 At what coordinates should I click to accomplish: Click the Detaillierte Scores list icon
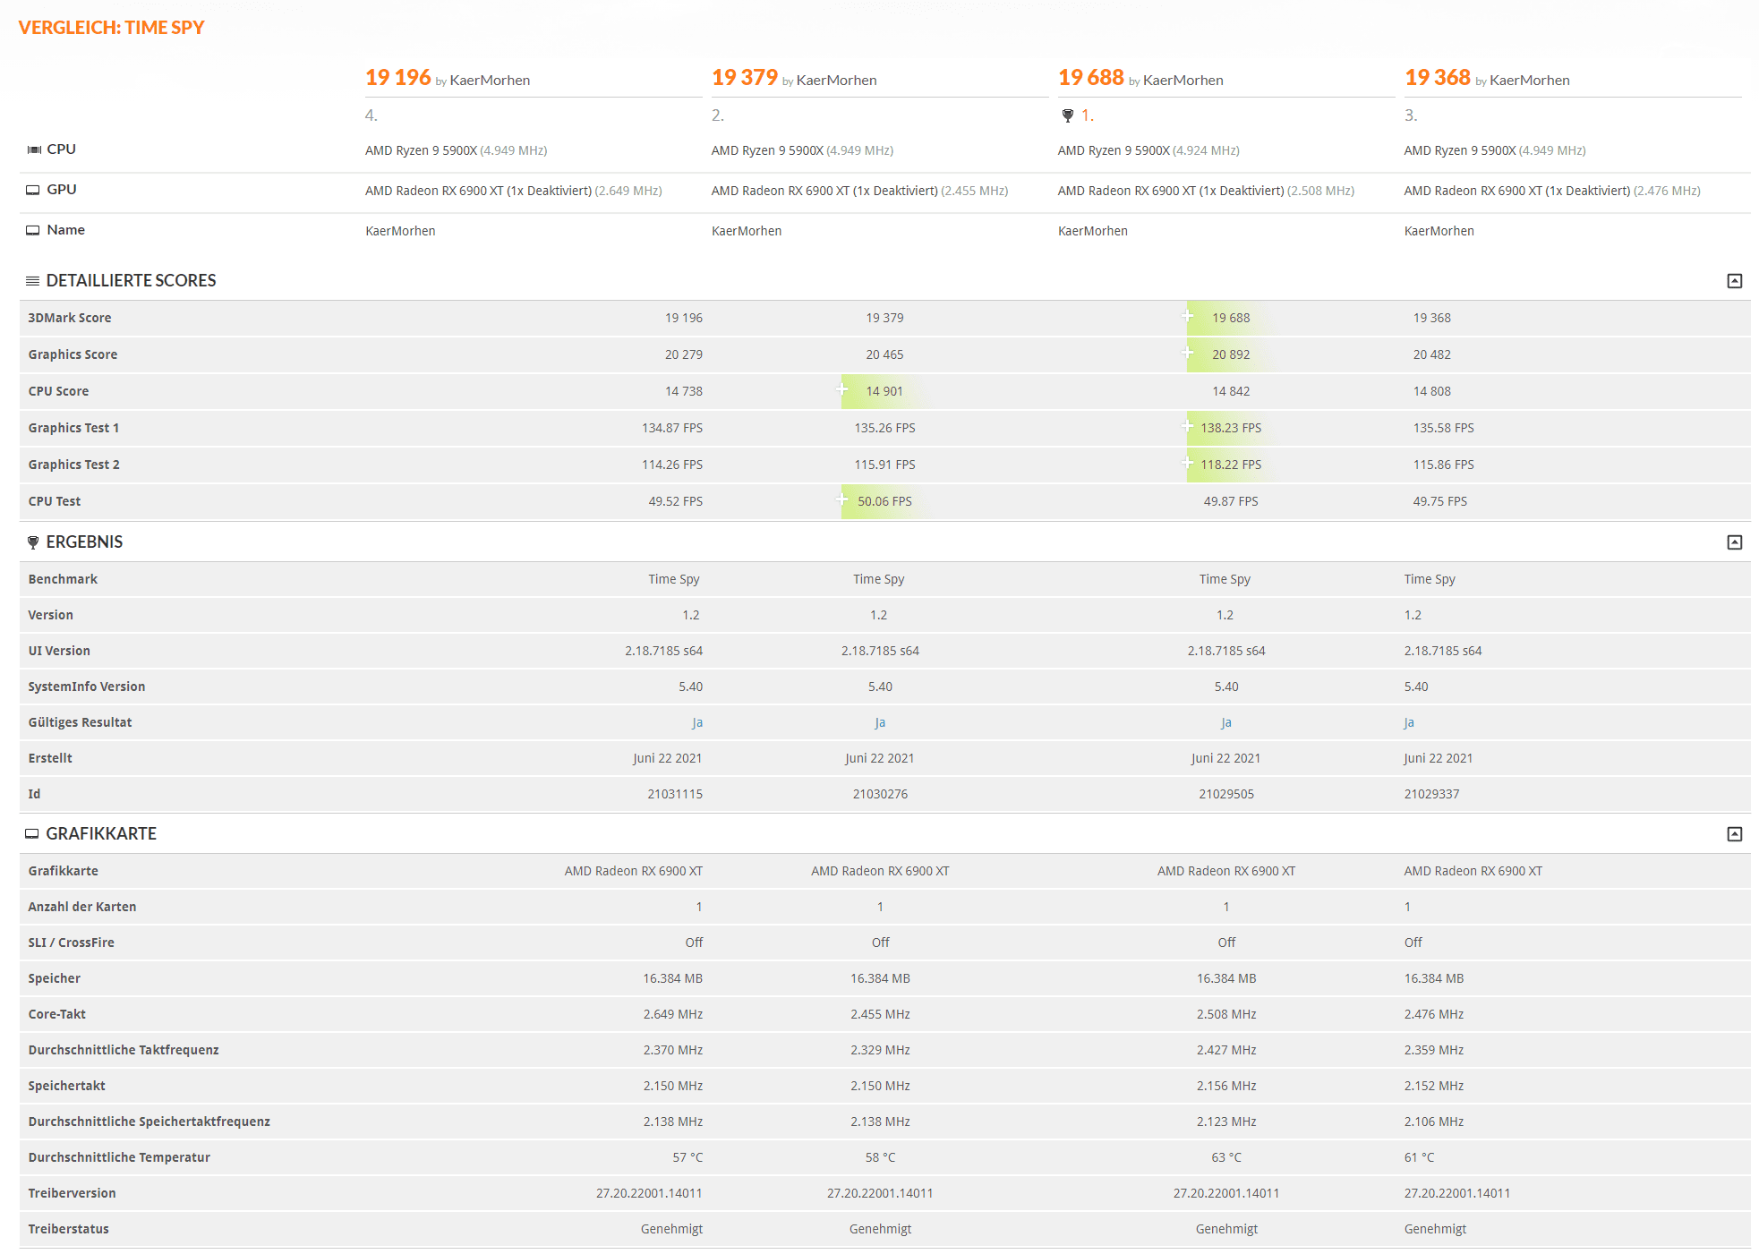[x=32, y=281]
